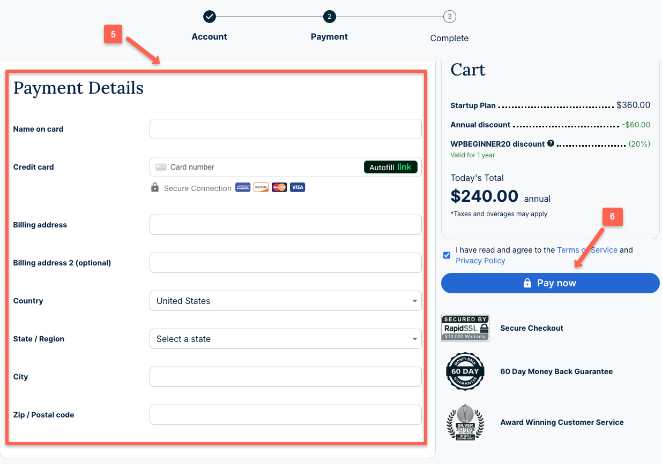Click the Pay now button
662x464 pixels.
point(550,283)
